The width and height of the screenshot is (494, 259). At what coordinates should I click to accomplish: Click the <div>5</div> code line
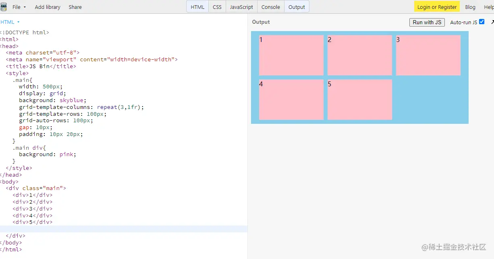[x=32, y=222]
